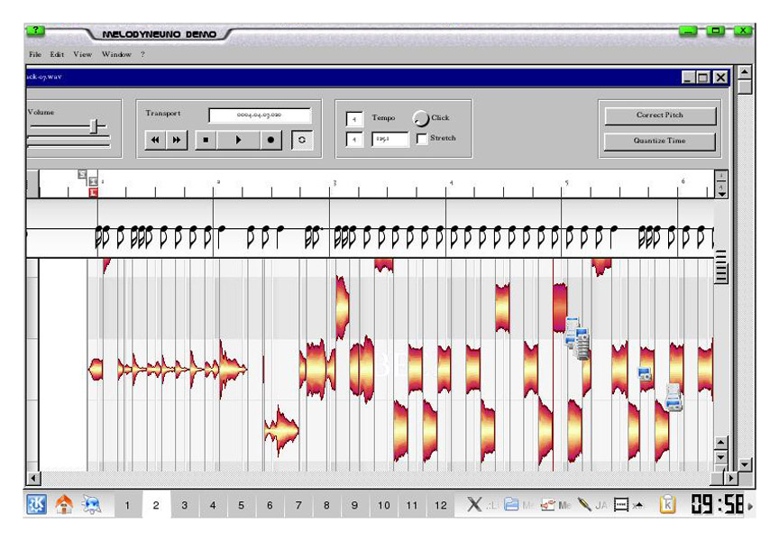
Task: Select the note blob under the red cursor
Action: click(560, 307)
